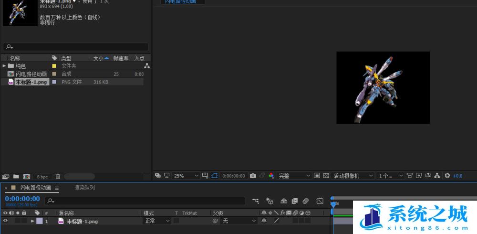Expand the 未标题-1.png layer properties
This screenshot has width=477, height=234.
pos(32,221)
